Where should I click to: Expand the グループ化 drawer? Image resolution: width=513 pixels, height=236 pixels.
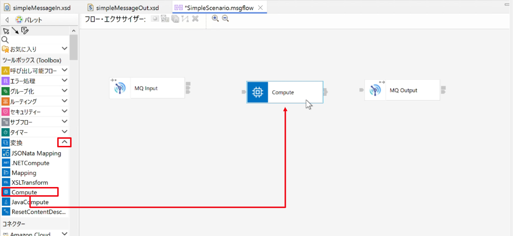point(64,91)
